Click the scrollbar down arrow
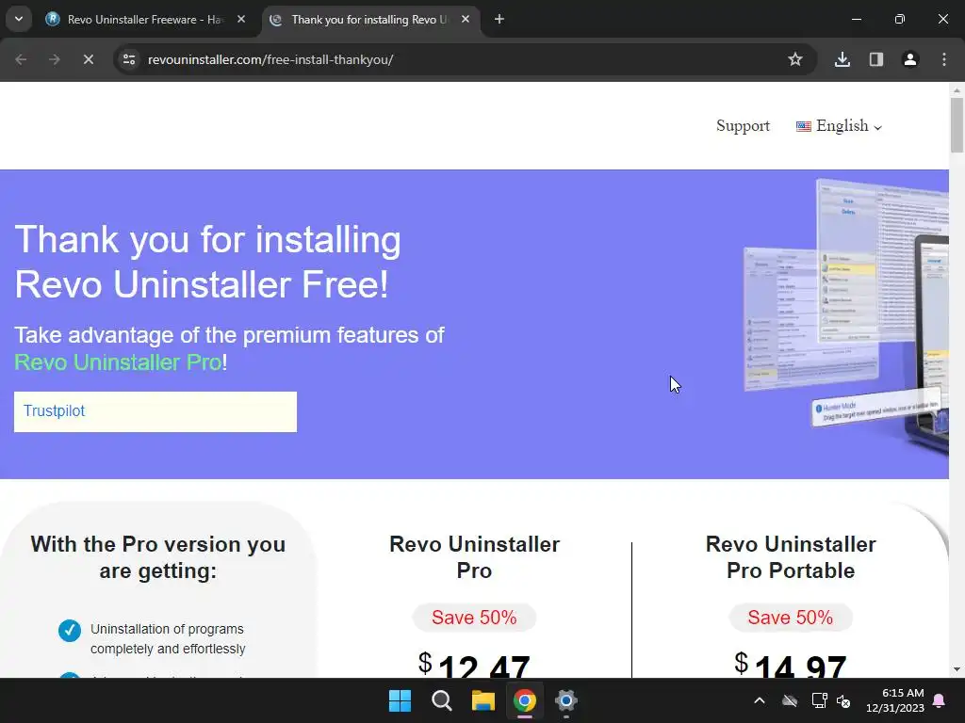The width and height of the screenshot is (965, 723). pyautogui.click(x=957, y=669)
